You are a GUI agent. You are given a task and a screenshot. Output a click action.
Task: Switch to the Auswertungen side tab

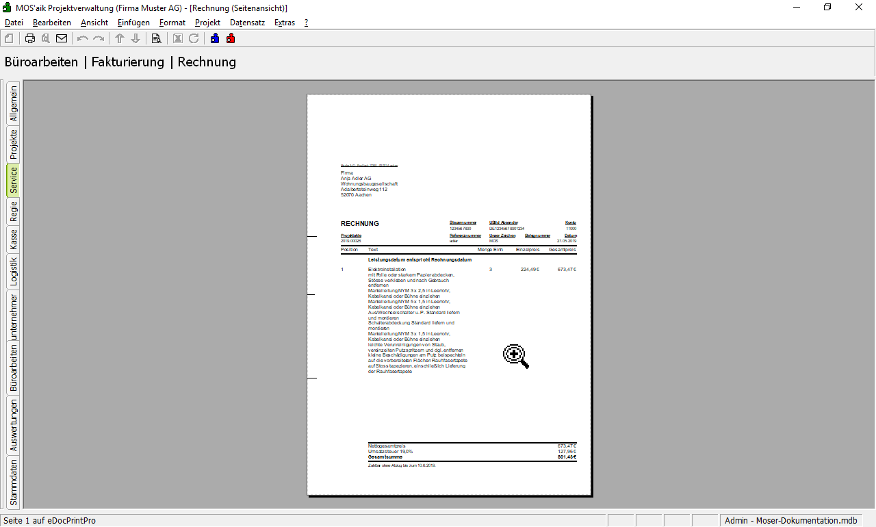(13, 425)
